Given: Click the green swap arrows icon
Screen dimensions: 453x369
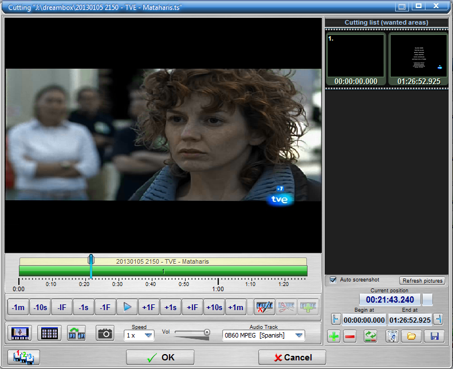Looking at the screenshot, I should (x=371, y=336).
